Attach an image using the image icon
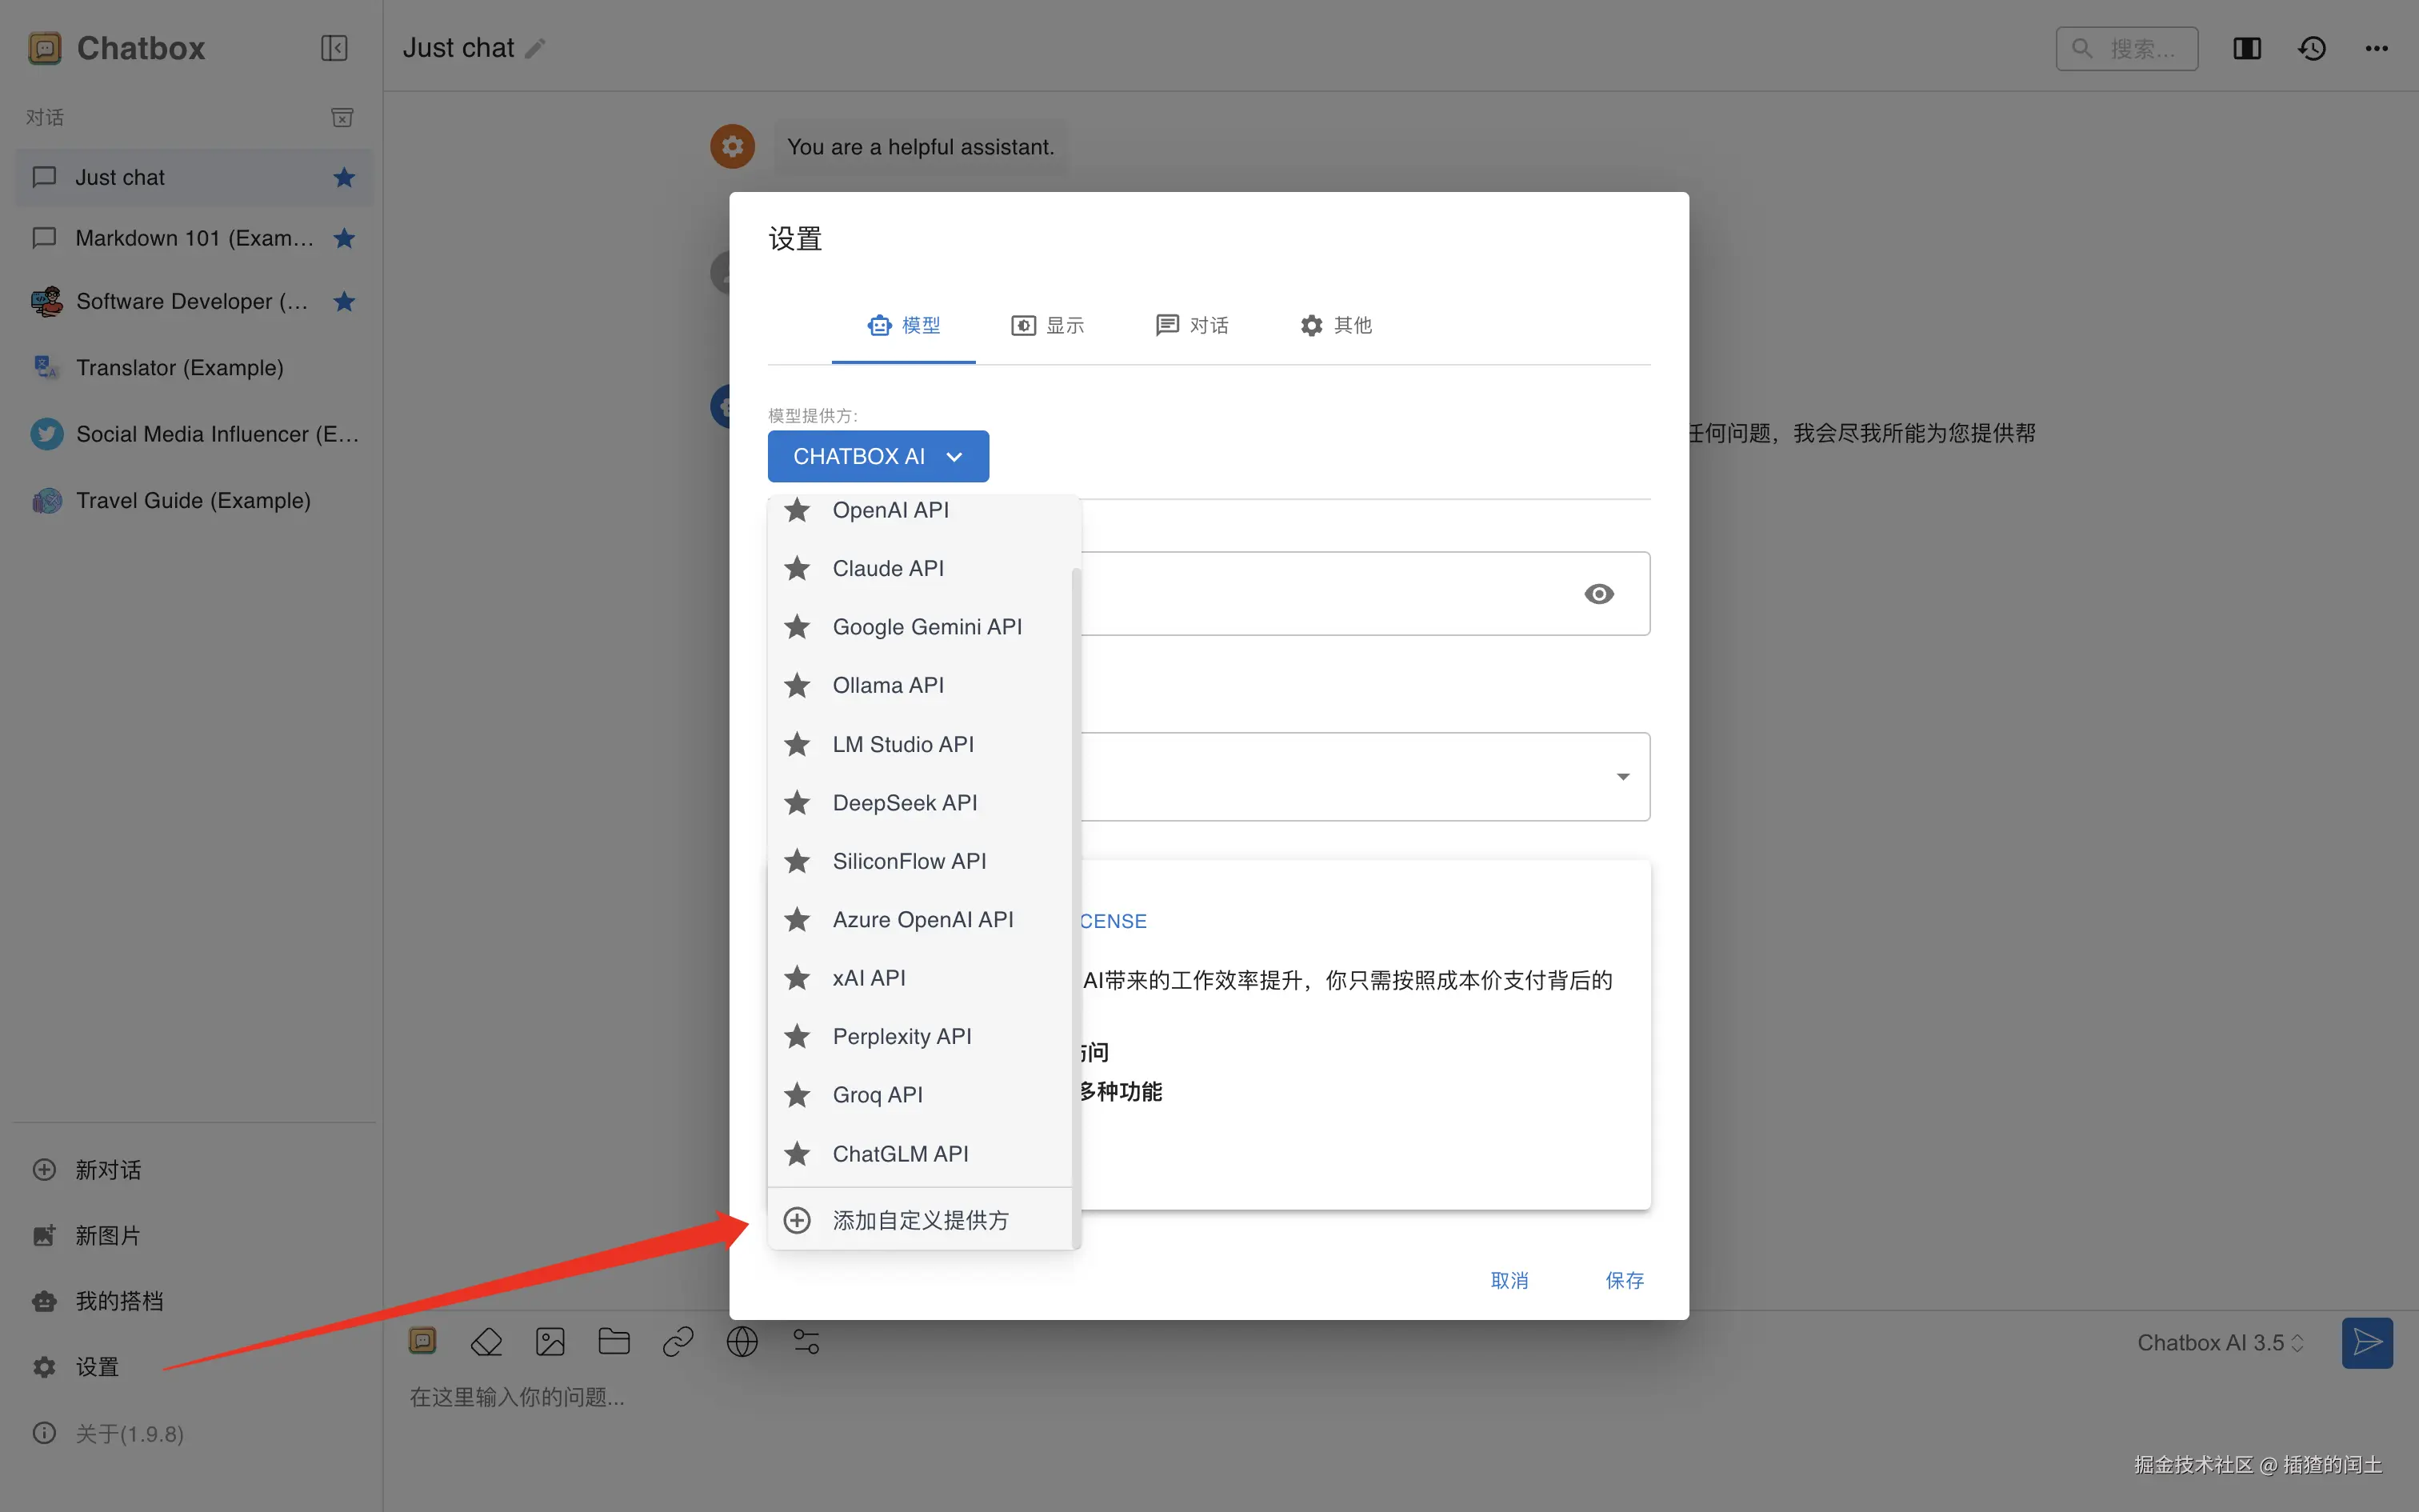The height and width of the screenshot is (1512, 2419). [551, 1341]
